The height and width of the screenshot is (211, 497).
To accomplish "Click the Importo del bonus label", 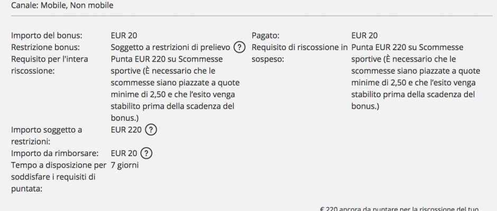I will coord(47,35).
